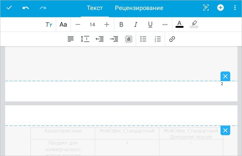The width and height of the screenshot is (242, 156).
Task: Open line spacing settings
Action: point(85,39)
